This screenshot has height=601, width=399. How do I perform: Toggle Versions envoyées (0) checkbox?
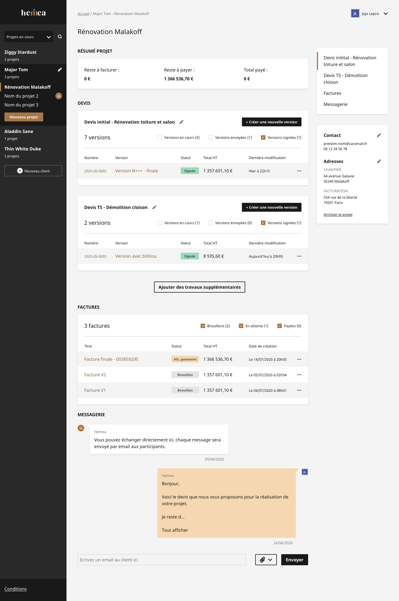(211, 223)
